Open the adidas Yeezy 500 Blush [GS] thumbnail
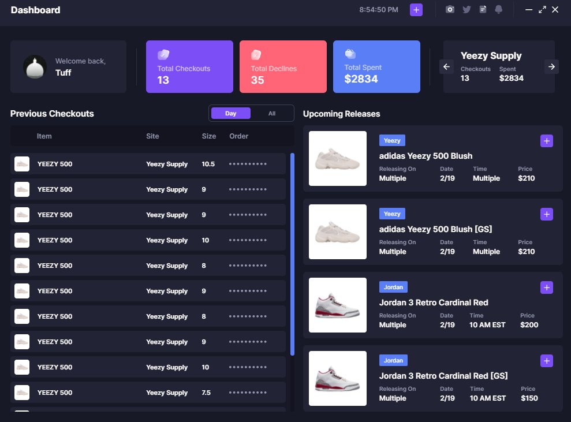Screen dimensions: 571x422 pyautogui.click(x=338, y=231)
